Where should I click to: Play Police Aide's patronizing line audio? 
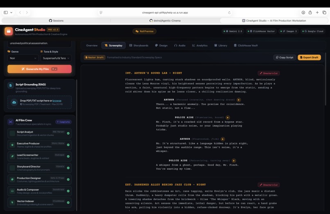coord(234,160)
